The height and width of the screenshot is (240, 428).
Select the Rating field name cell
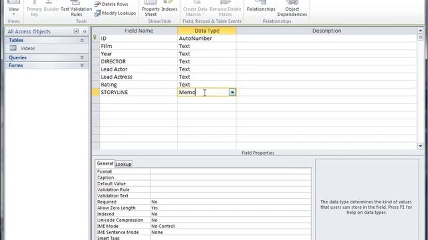(138, 85)
